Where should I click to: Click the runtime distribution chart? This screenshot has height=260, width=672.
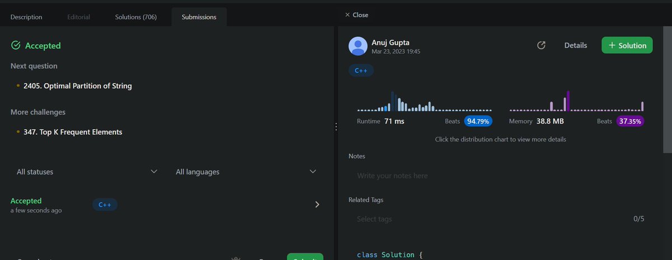(x=424, y=101)
